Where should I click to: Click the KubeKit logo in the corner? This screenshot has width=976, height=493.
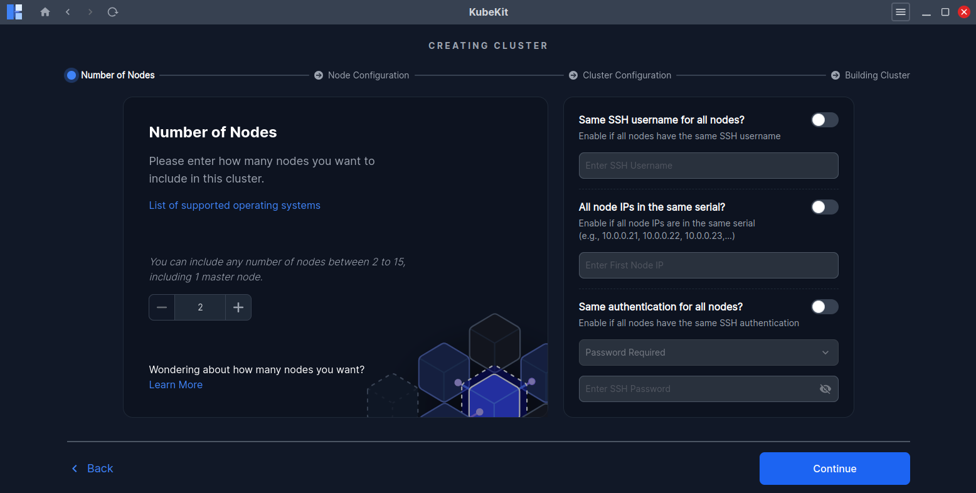tap(14, 12)
